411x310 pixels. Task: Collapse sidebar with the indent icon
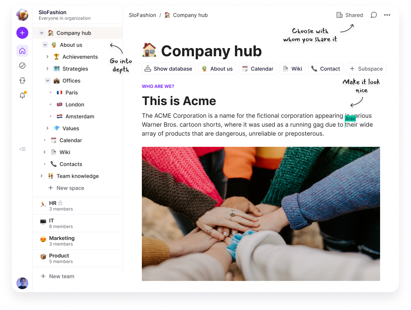(22, 149)
